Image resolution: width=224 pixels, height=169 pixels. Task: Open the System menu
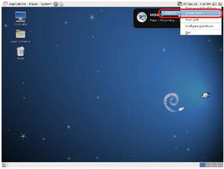46,4
